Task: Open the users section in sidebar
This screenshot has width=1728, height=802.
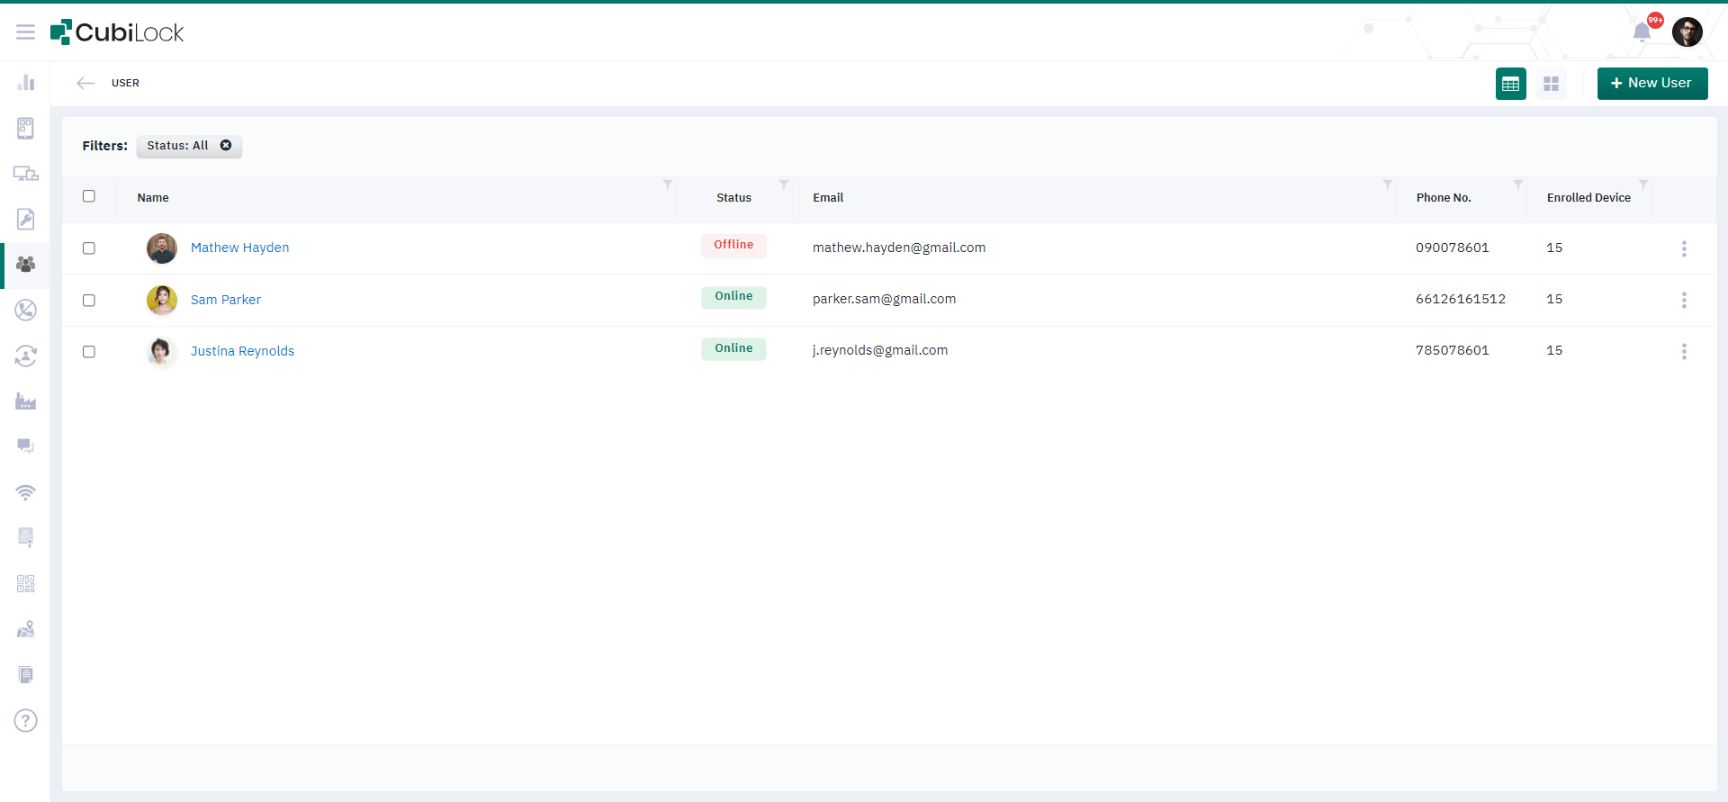Action: pyautogui.click(x=25, y=265)
